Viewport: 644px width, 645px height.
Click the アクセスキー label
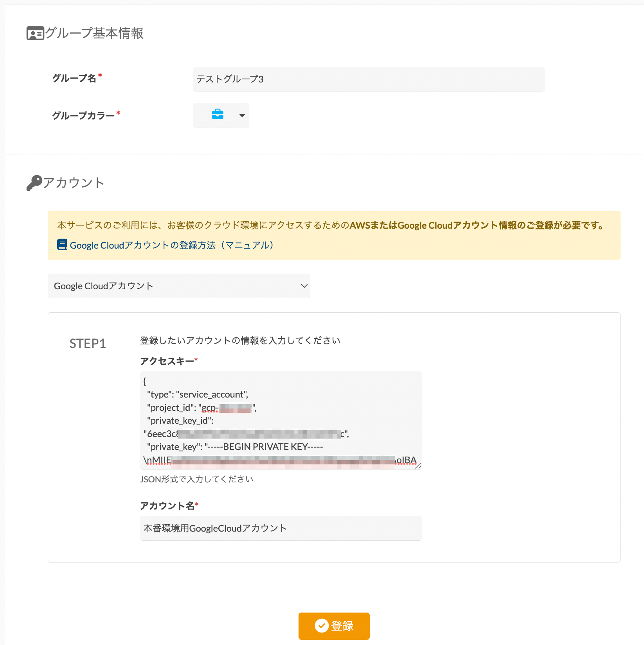tap(167, 361)
